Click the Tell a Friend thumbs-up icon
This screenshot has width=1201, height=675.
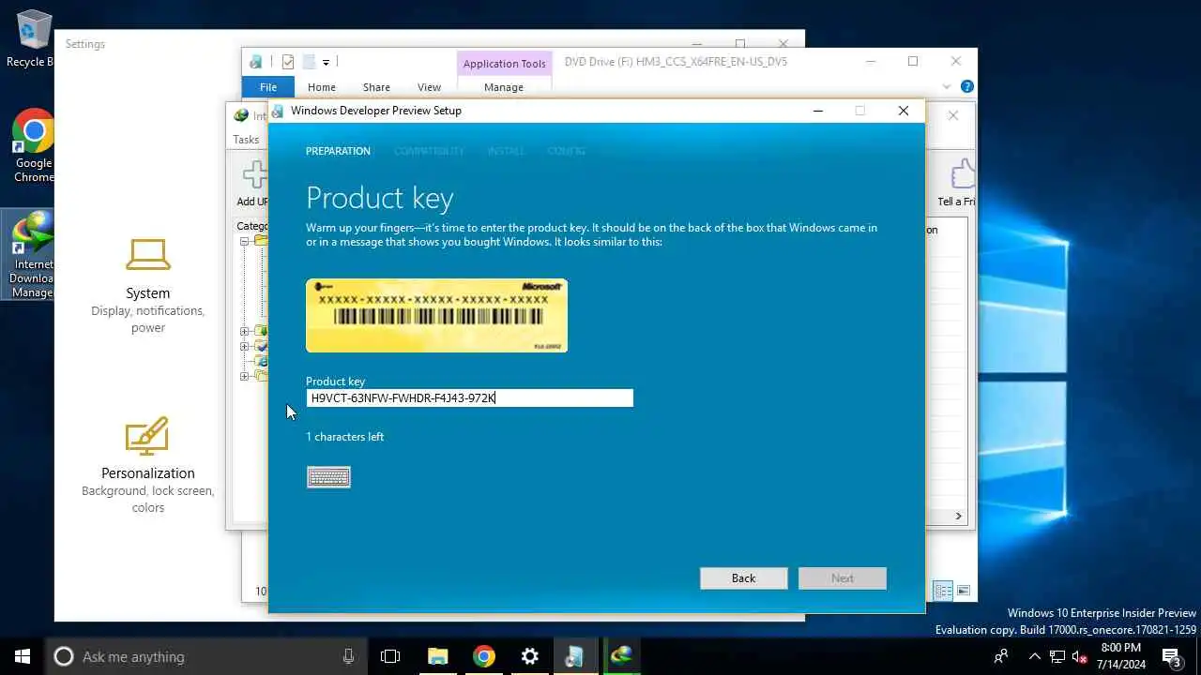(963, 174)
